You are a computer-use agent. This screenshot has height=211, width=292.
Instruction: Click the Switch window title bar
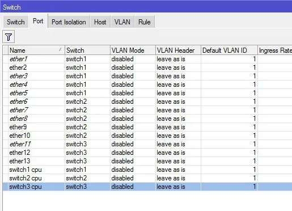146,7
